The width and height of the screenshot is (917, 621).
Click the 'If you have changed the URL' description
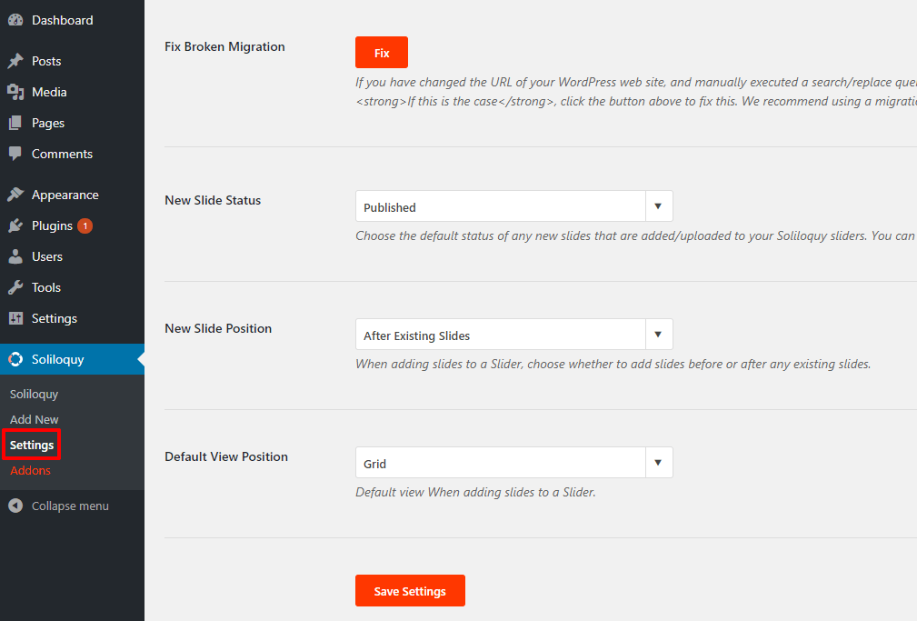(636, 82)
